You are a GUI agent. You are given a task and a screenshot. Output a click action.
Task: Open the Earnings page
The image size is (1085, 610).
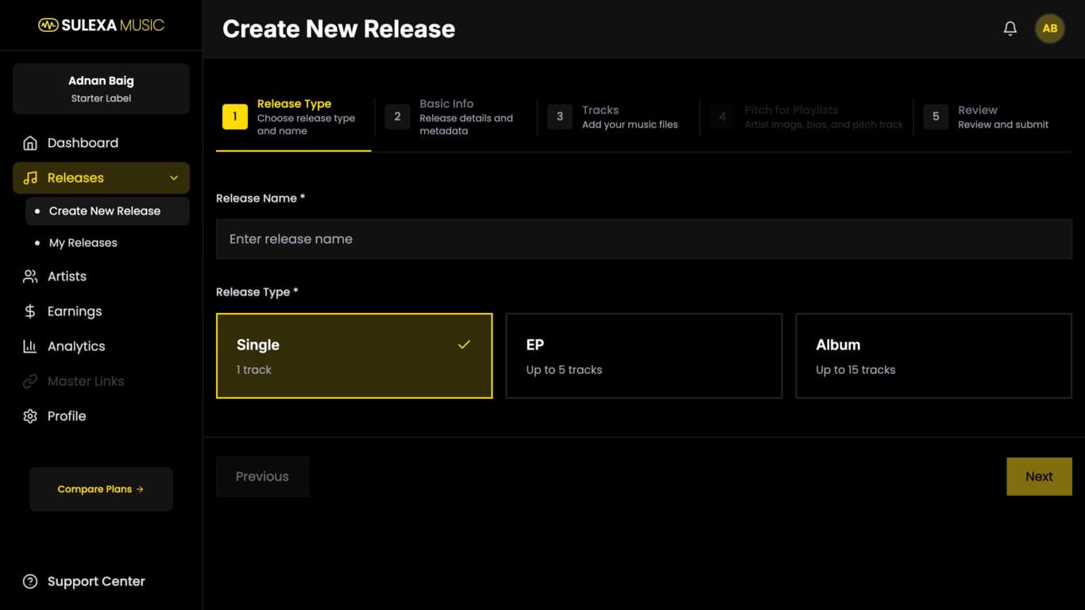(x=101, y=311)
